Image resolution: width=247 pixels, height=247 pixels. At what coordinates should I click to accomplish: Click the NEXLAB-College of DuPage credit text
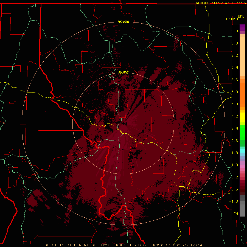point(219,3)
